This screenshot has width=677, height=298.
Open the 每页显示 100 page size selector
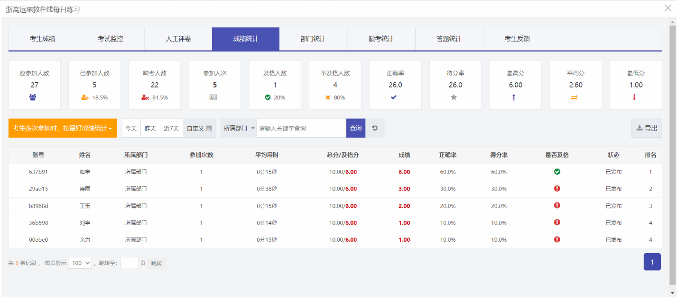click(80, 263)
